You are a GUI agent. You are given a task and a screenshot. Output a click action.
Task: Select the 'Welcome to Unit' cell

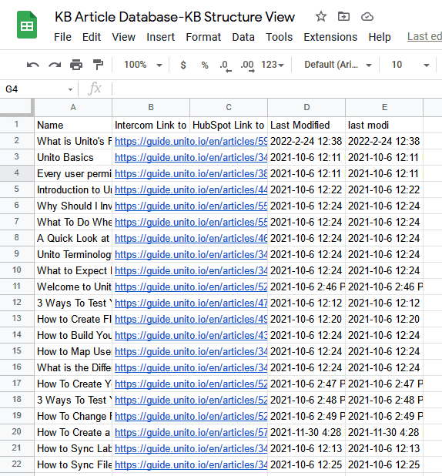point(73,287)
